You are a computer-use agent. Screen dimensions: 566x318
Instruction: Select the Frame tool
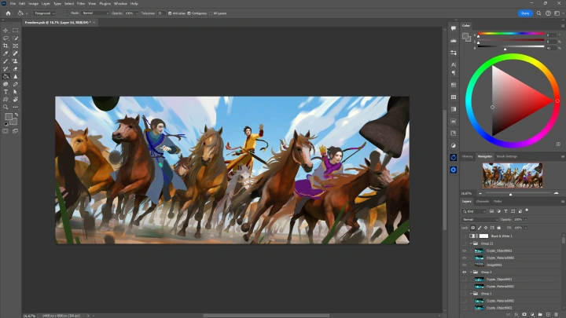tap(16, 46)
